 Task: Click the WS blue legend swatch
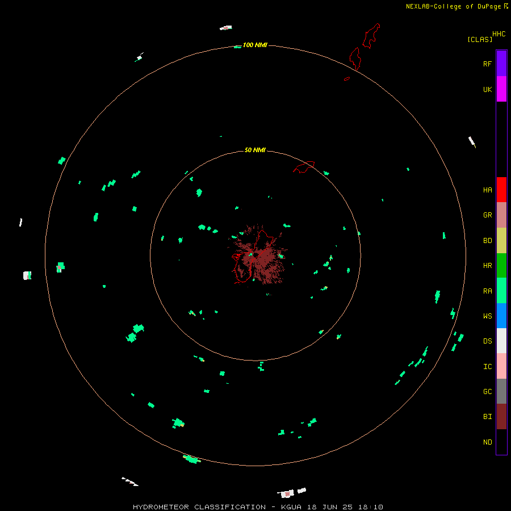[x=501, y=316]
